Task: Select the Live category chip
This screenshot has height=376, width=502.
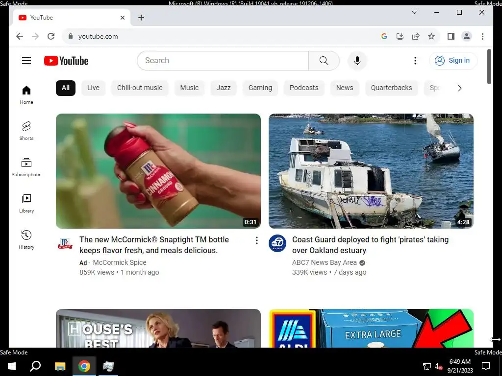Action: point(93,88)
